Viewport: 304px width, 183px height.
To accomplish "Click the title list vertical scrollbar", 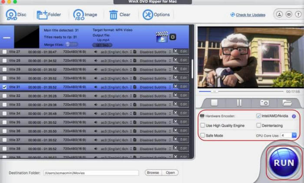I will pos(192,69).
